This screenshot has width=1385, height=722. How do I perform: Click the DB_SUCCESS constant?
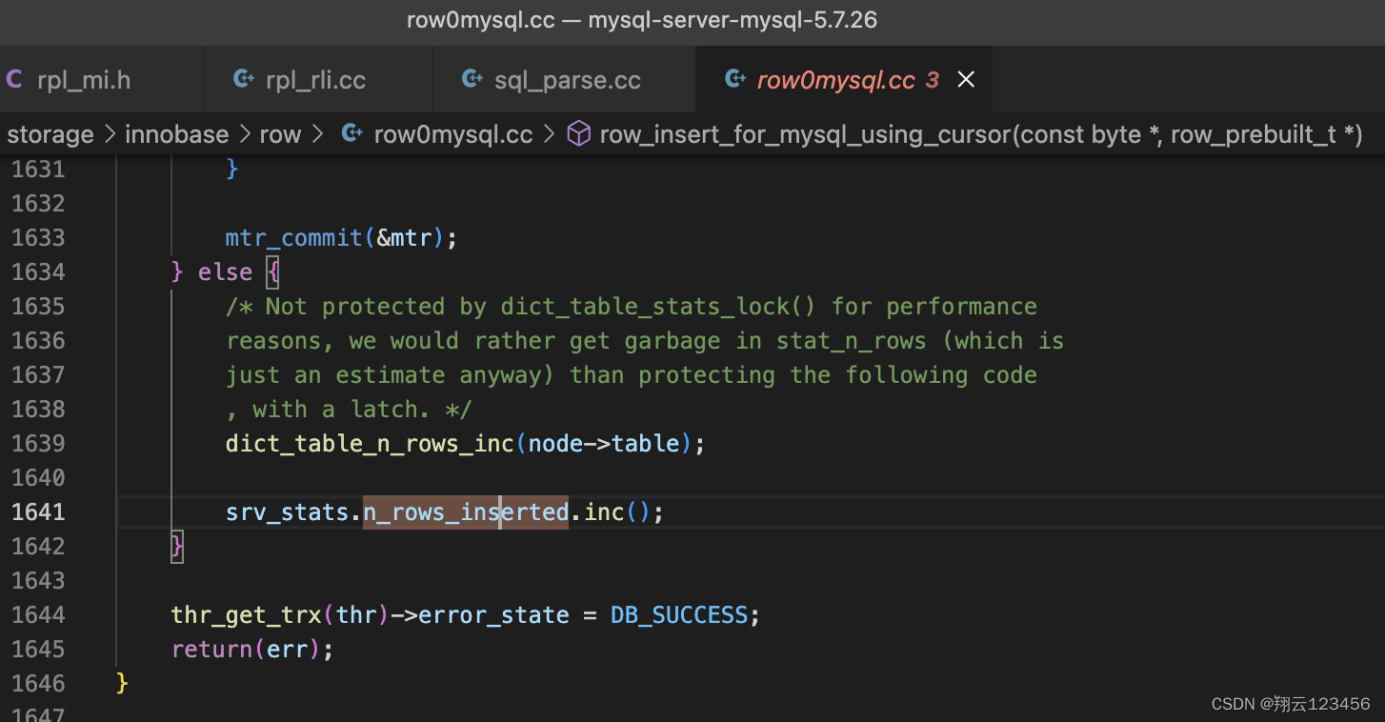[679, 614]
